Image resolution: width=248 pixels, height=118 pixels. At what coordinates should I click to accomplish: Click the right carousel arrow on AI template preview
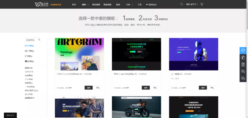tap(217, 50)
